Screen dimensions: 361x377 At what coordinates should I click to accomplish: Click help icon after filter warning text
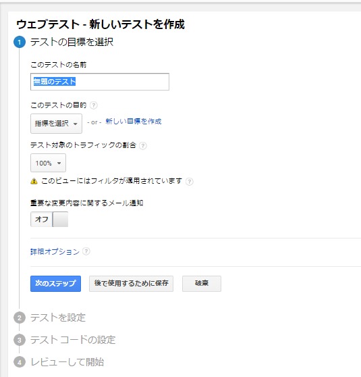coord(189,182)
